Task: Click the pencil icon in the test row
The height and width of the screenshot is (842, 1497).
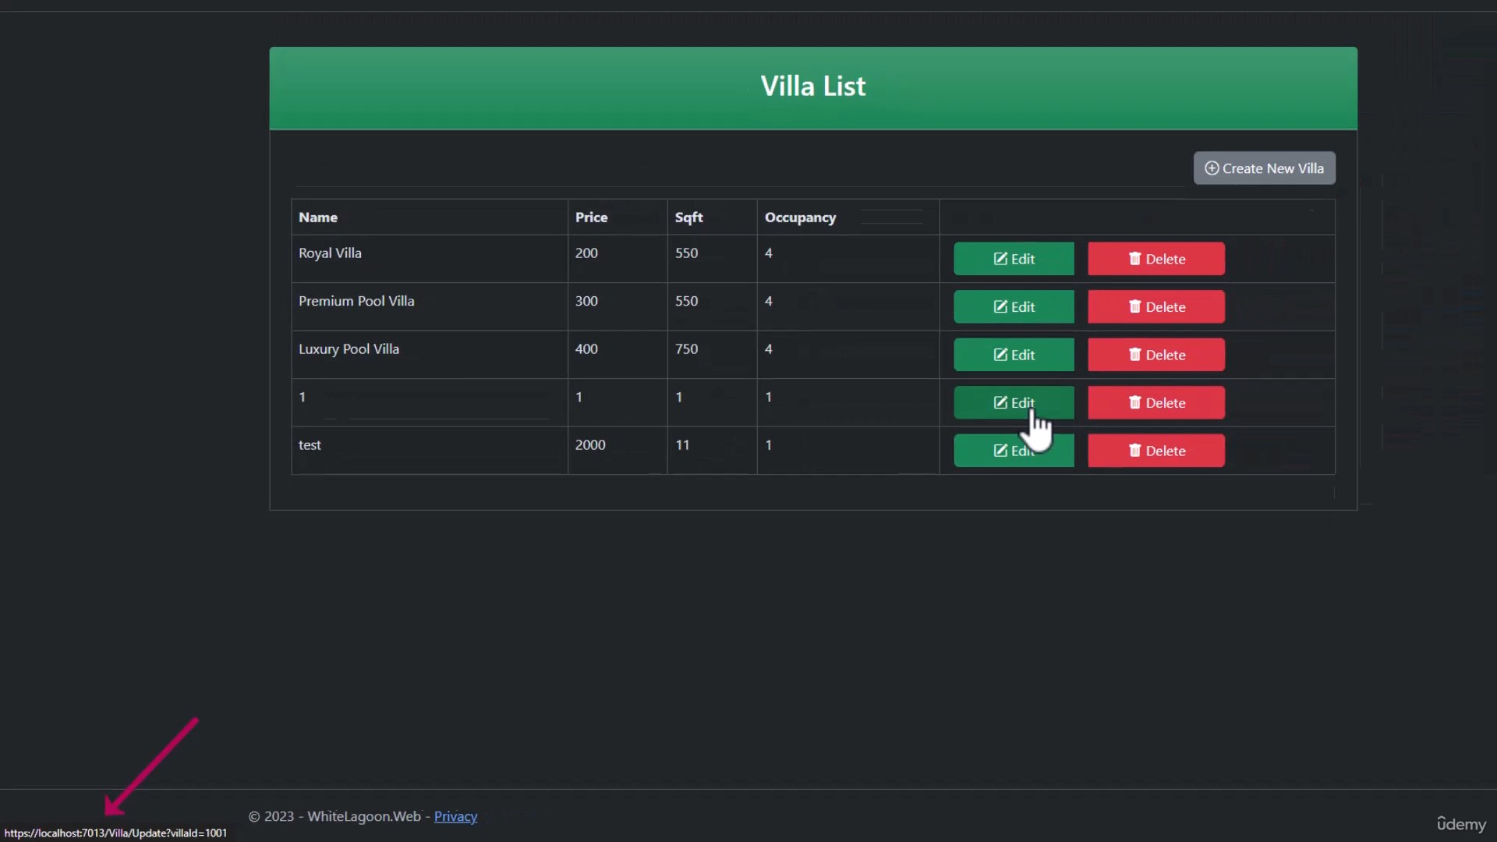Action: point(1000,451)
